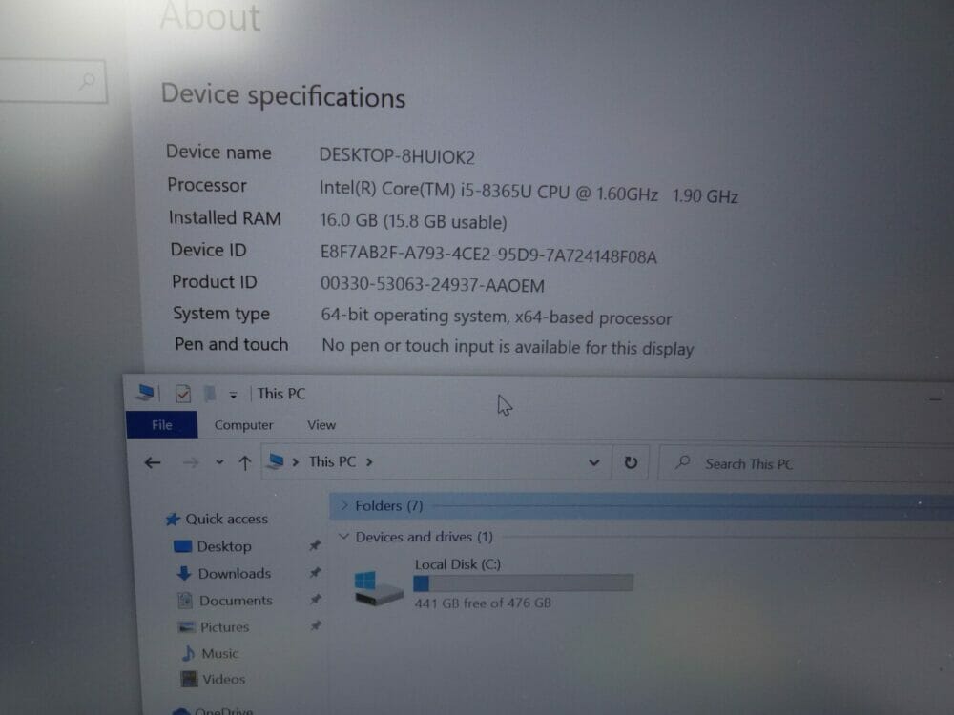Click the Installed RAM value 16.0 GB
This screenshot has height=715, width=954.
tap(413, 221)
